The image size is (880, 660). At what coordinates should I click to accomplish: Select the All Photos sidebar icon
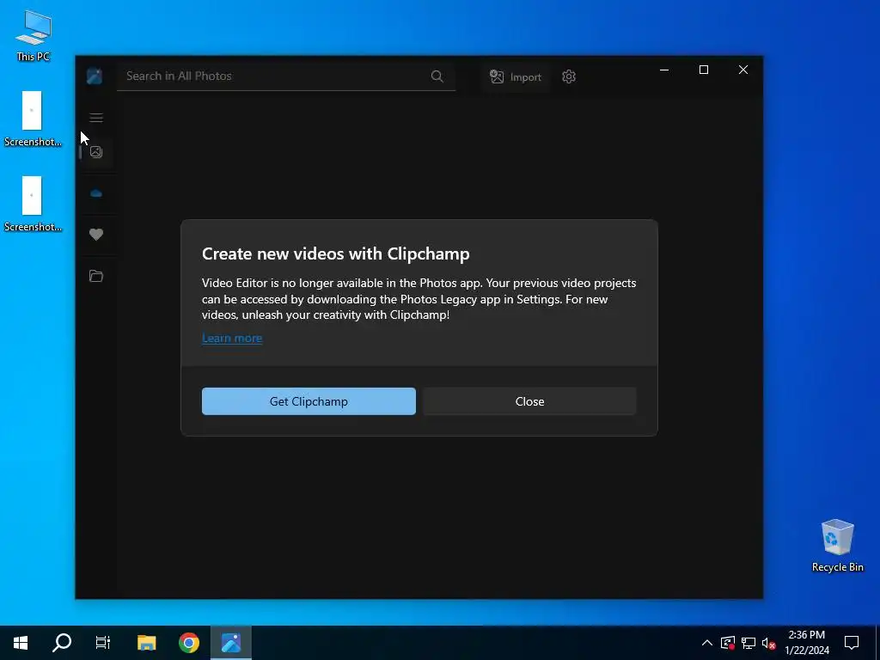[x=96, y=152]
